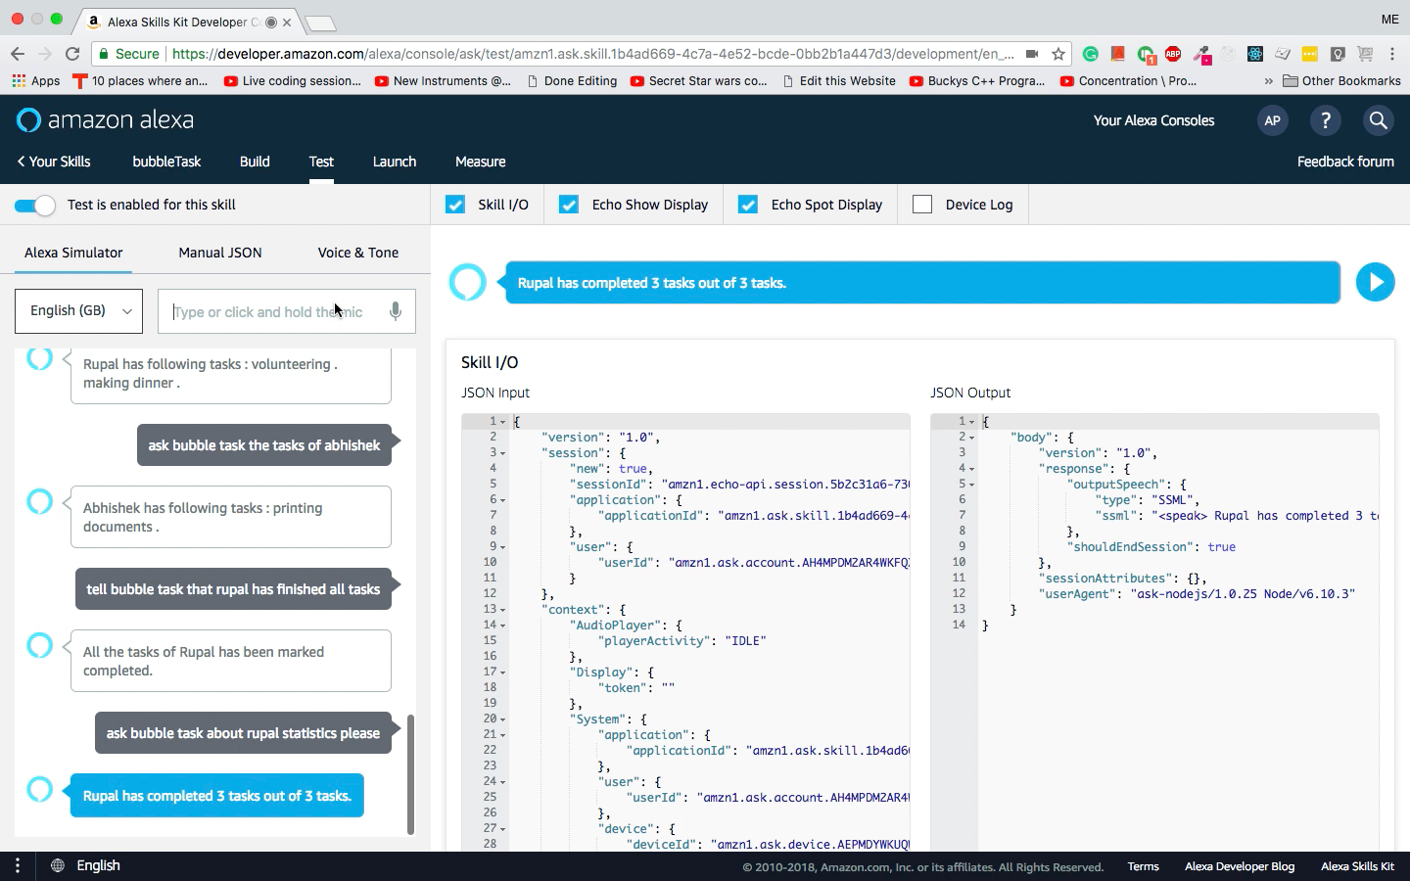Open the Test tab
1410x881 pixels.
tap(321, 162)
